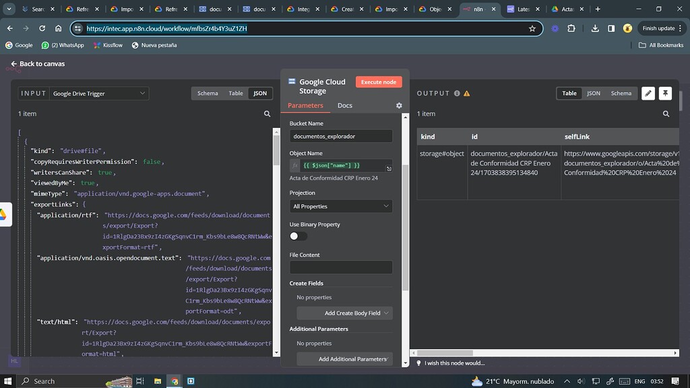Click the output horizontal scrollbar
690x388 pixels.
pyautogui.click(x=445, y=353)
